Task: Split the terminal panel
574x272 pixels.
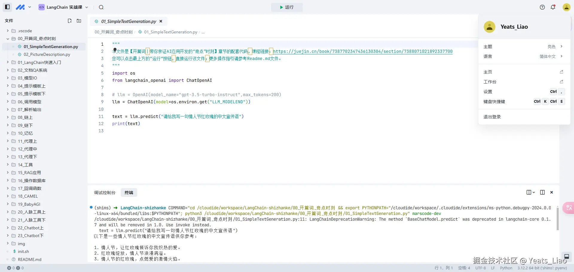Action: tap(542, 192)
